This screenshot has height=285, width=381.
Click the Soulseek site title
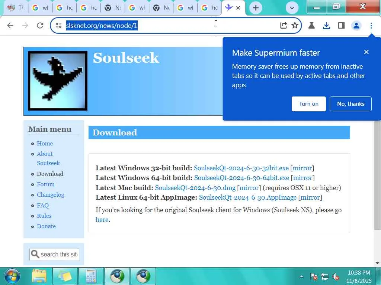[x=126, y=58]
